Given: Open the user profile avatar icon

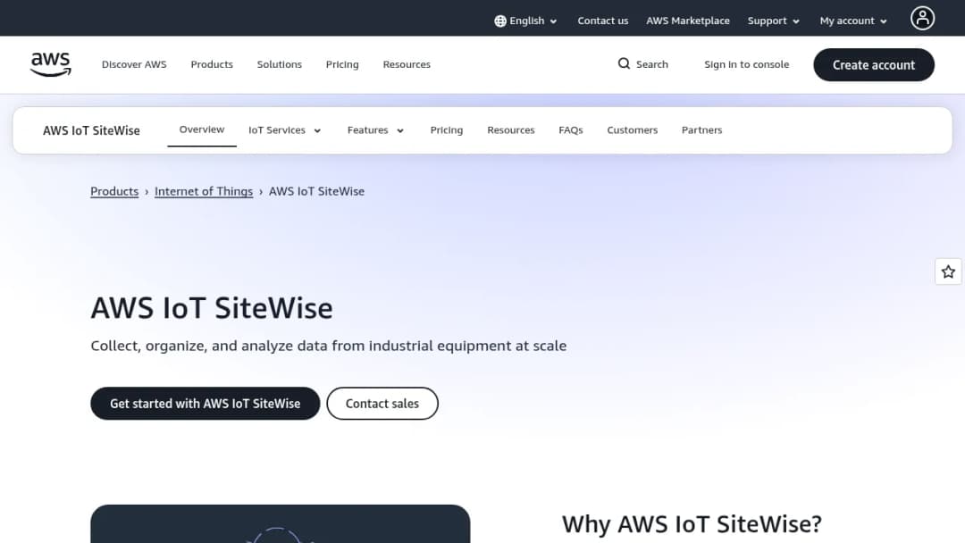Looking at the screenshot, I should click(922, 19).
